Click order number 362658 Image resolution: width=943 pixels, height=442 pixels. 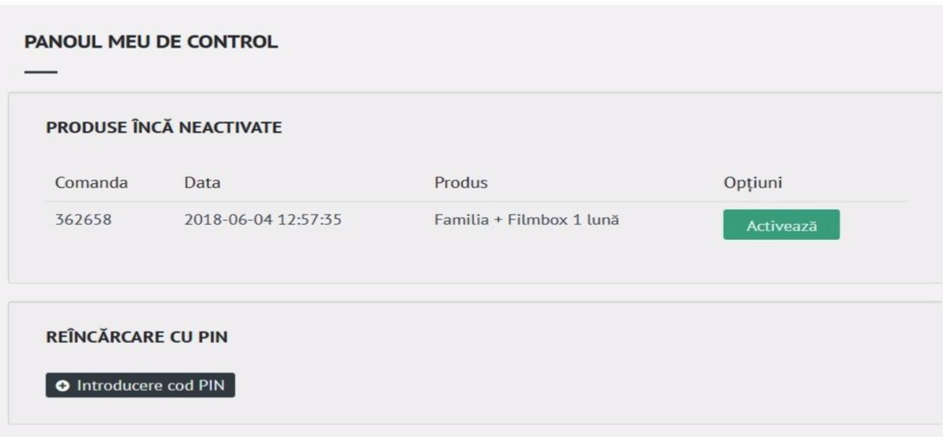coord(83,219)
